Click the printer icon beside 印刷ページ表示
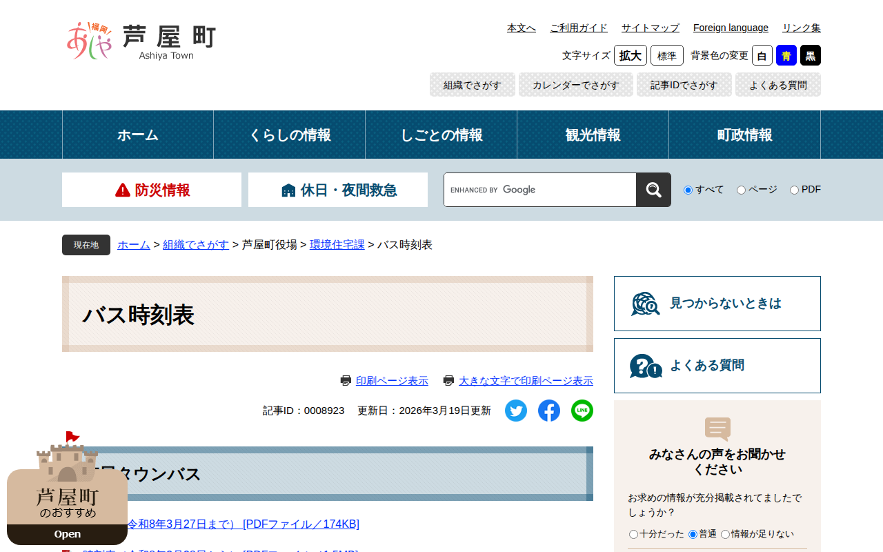The width and height of the screenshot is (883, 552). click(346, 381)
